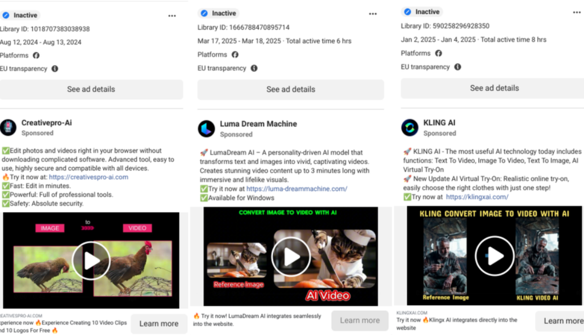Open three-dot options on KLING AI ad
584x335 pixels.
(x=576, y=12)
